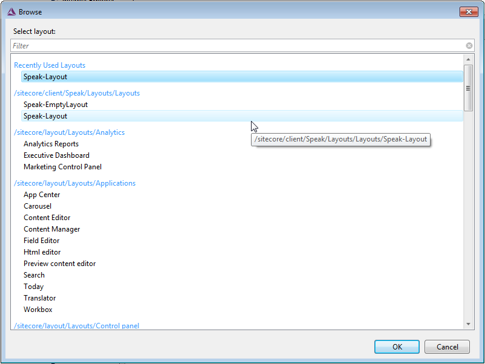The width and height of the screenshot is (485, 364).
Task: Select Content Editor layout
Action: 242,218
